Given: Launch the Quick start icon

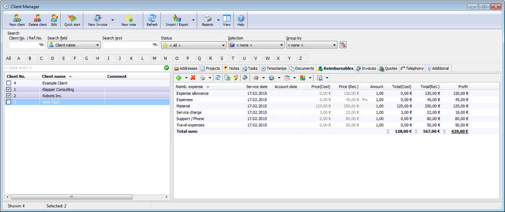Looking at the screenshot, I should click(x=72, y=18).
